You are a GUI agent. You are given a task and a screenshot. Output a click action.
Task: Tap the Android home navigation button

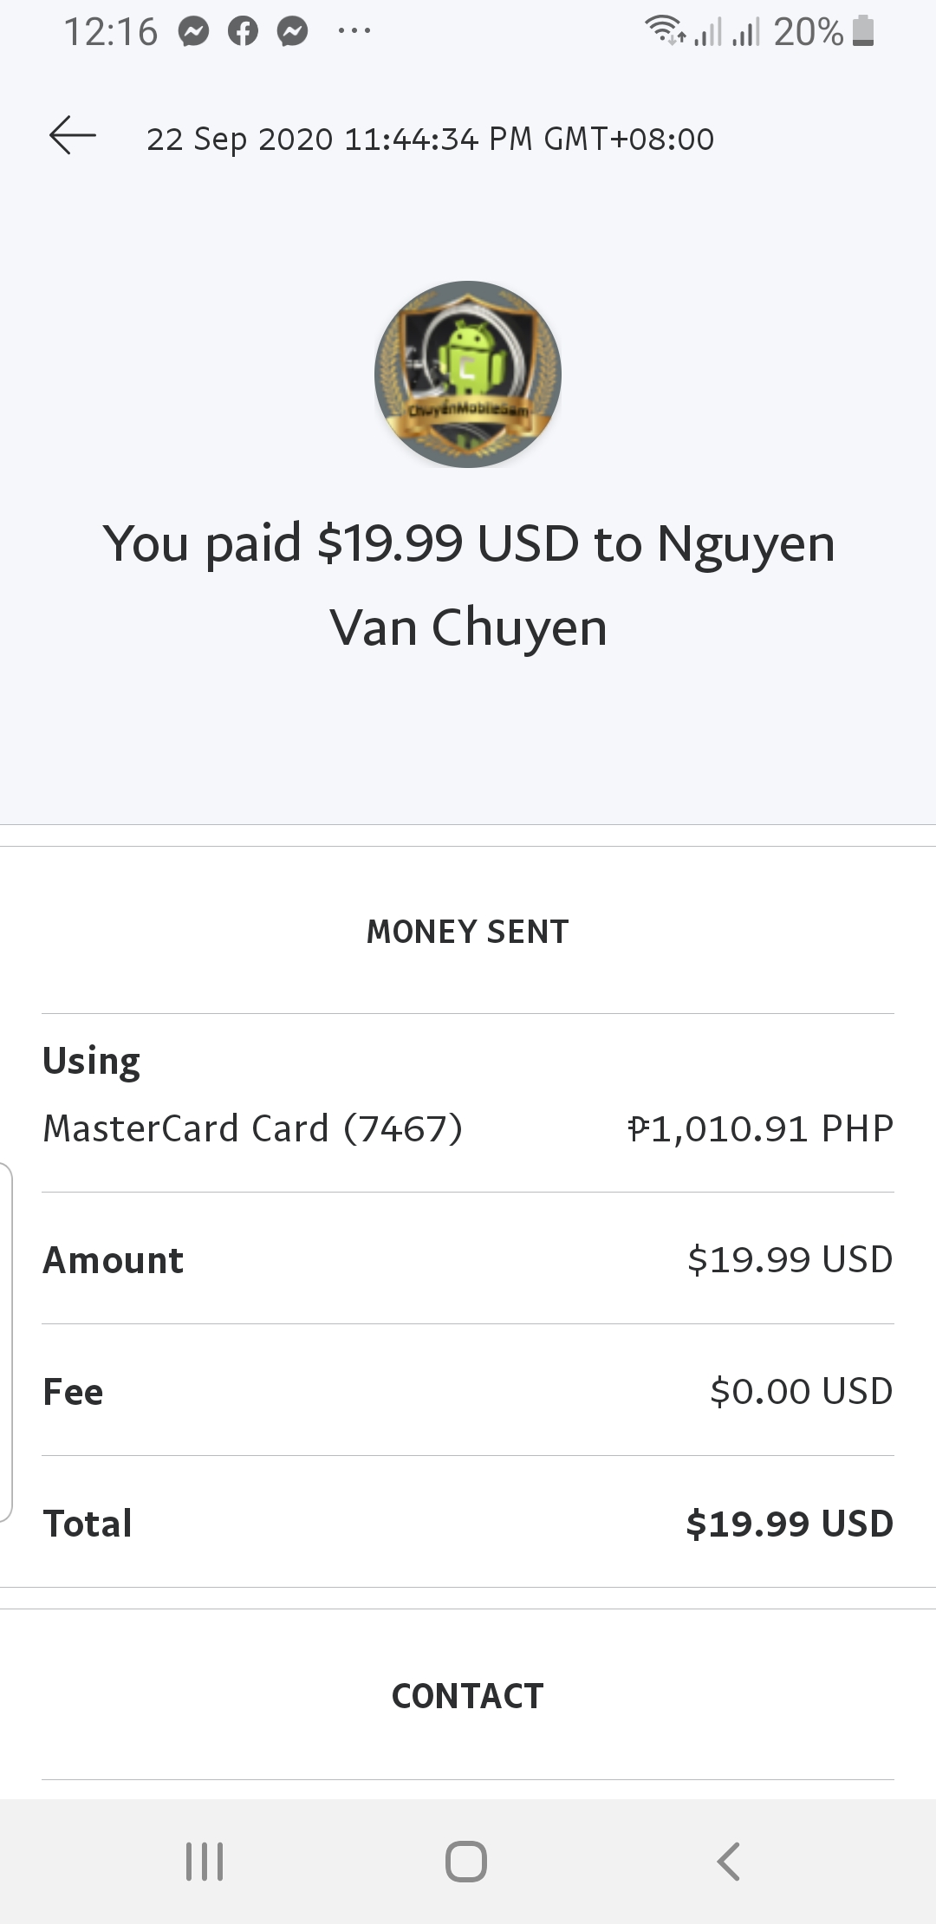(x=466, y=1861)
